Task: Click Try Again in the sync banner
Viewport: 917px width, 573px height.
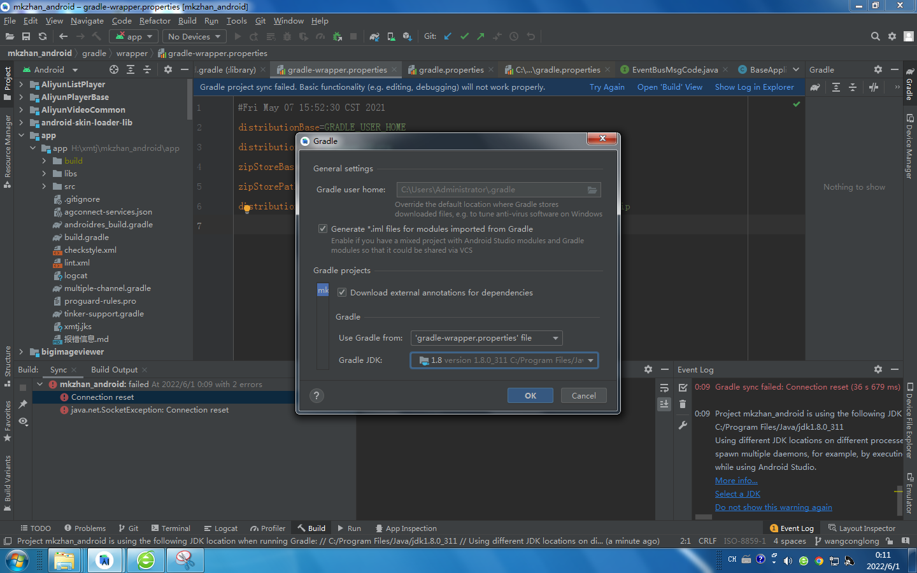Action: (x=607, y=87)
